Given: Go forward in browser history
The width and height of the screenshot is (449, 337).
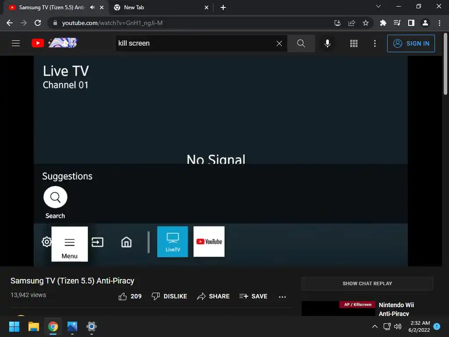Looking at the screenshot, I should (24, 23).
